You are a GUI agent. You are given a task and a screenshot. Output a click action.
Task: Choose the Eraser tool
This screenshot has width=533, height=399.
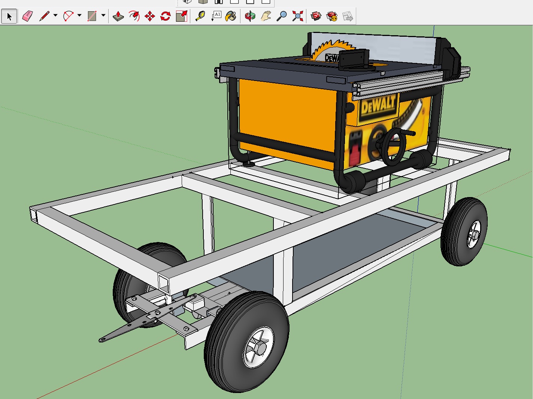point(27,16)
